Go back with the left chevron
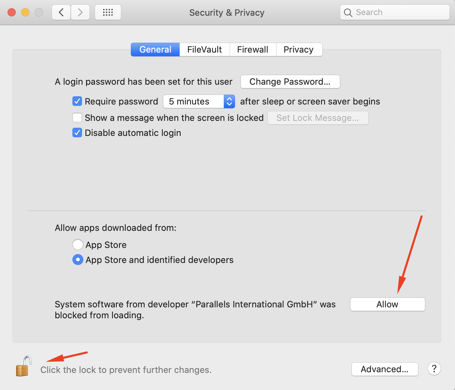The image size is (455, 390). [x=61, y=13]
